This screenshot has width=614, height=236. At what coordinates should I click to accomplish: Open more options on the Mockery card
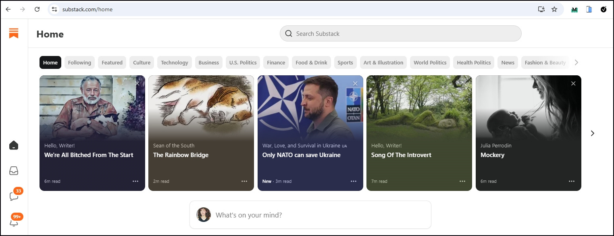click(x=572, y=181)
